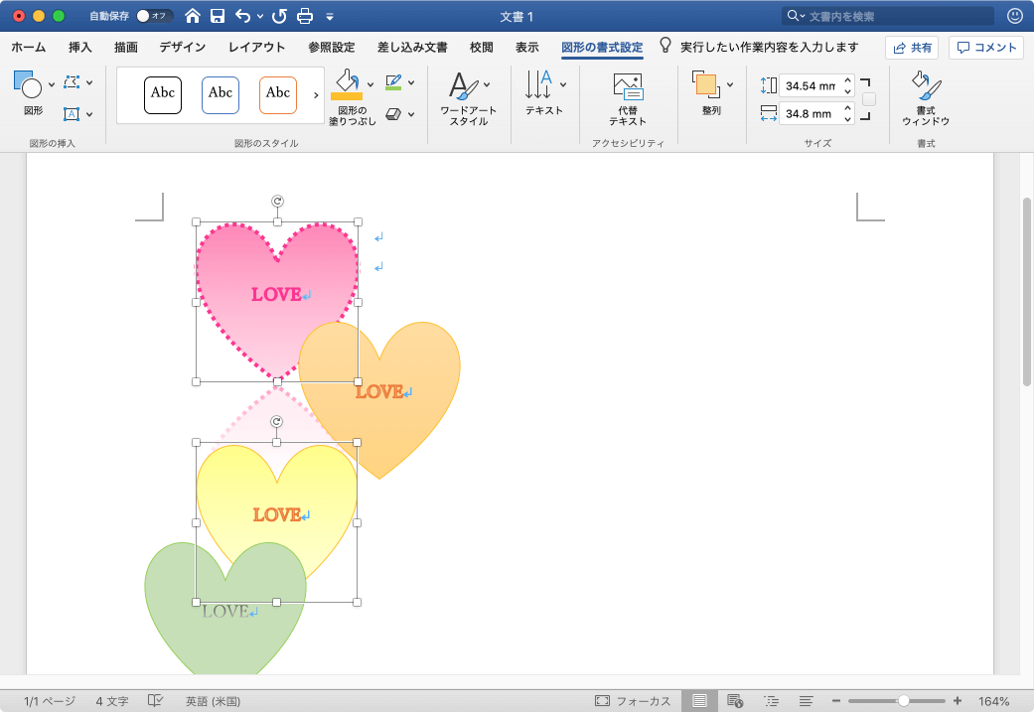Open the Shapes insert gallery

[28, 85]
